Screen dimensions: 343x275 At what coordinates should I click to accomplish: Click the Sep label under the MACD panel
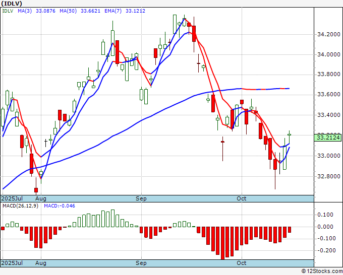141,263
